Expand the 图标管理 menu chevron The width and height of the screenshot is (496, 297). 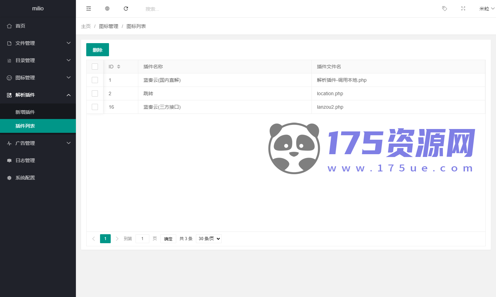click(x=69, y=78)
